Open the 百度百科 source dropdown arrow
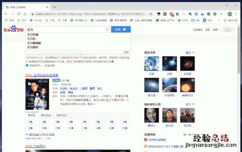Screen dimensions: 242x152 pos(41,66)
